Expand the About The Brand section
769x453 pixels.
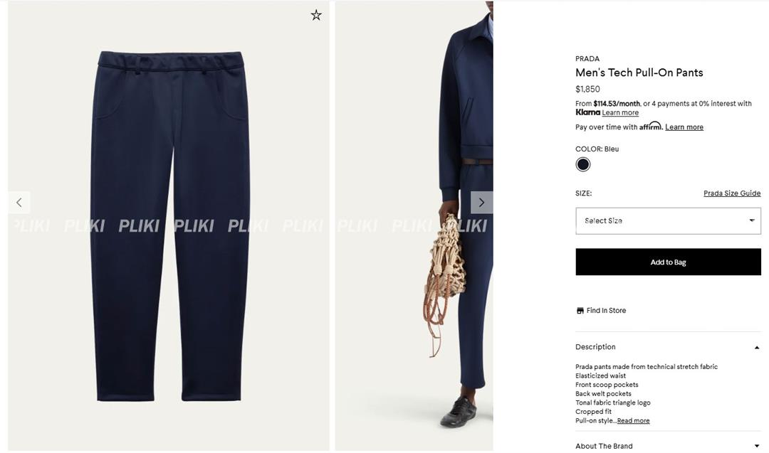tap(668, 446)
